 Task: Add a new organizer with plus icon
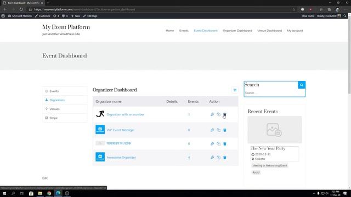click(235, 90)
